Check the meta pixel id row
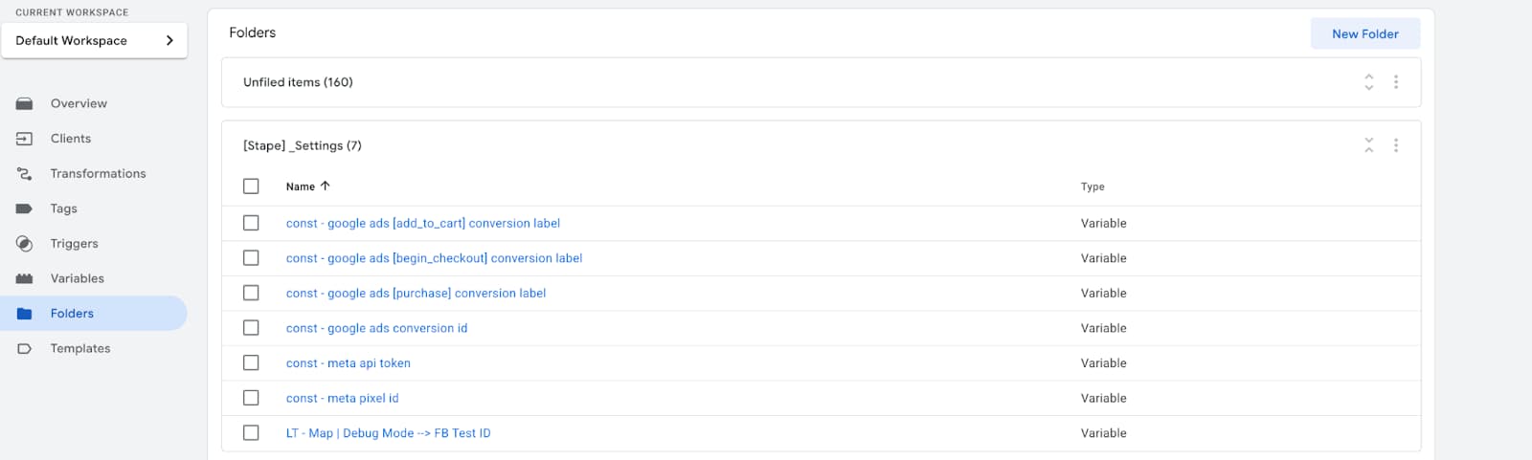 (x=251, y=398)
